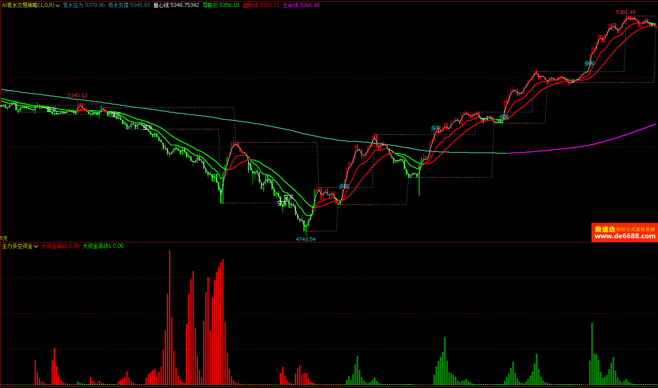Click the topmost 多发 signal near 5381.49 rally
The width and height of the screenshot is (658, 388).
[589, 63]
